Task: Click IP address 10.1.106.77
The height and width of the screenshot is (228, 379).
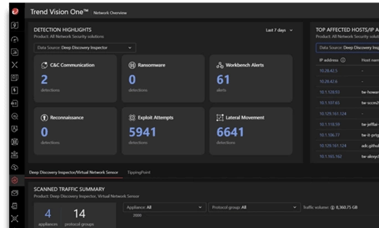Action: click(x=330, y=135)
